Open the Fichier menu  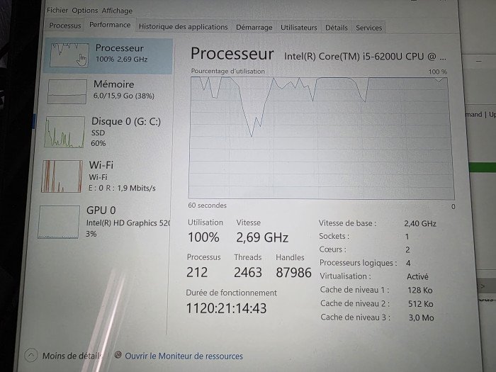57,10
